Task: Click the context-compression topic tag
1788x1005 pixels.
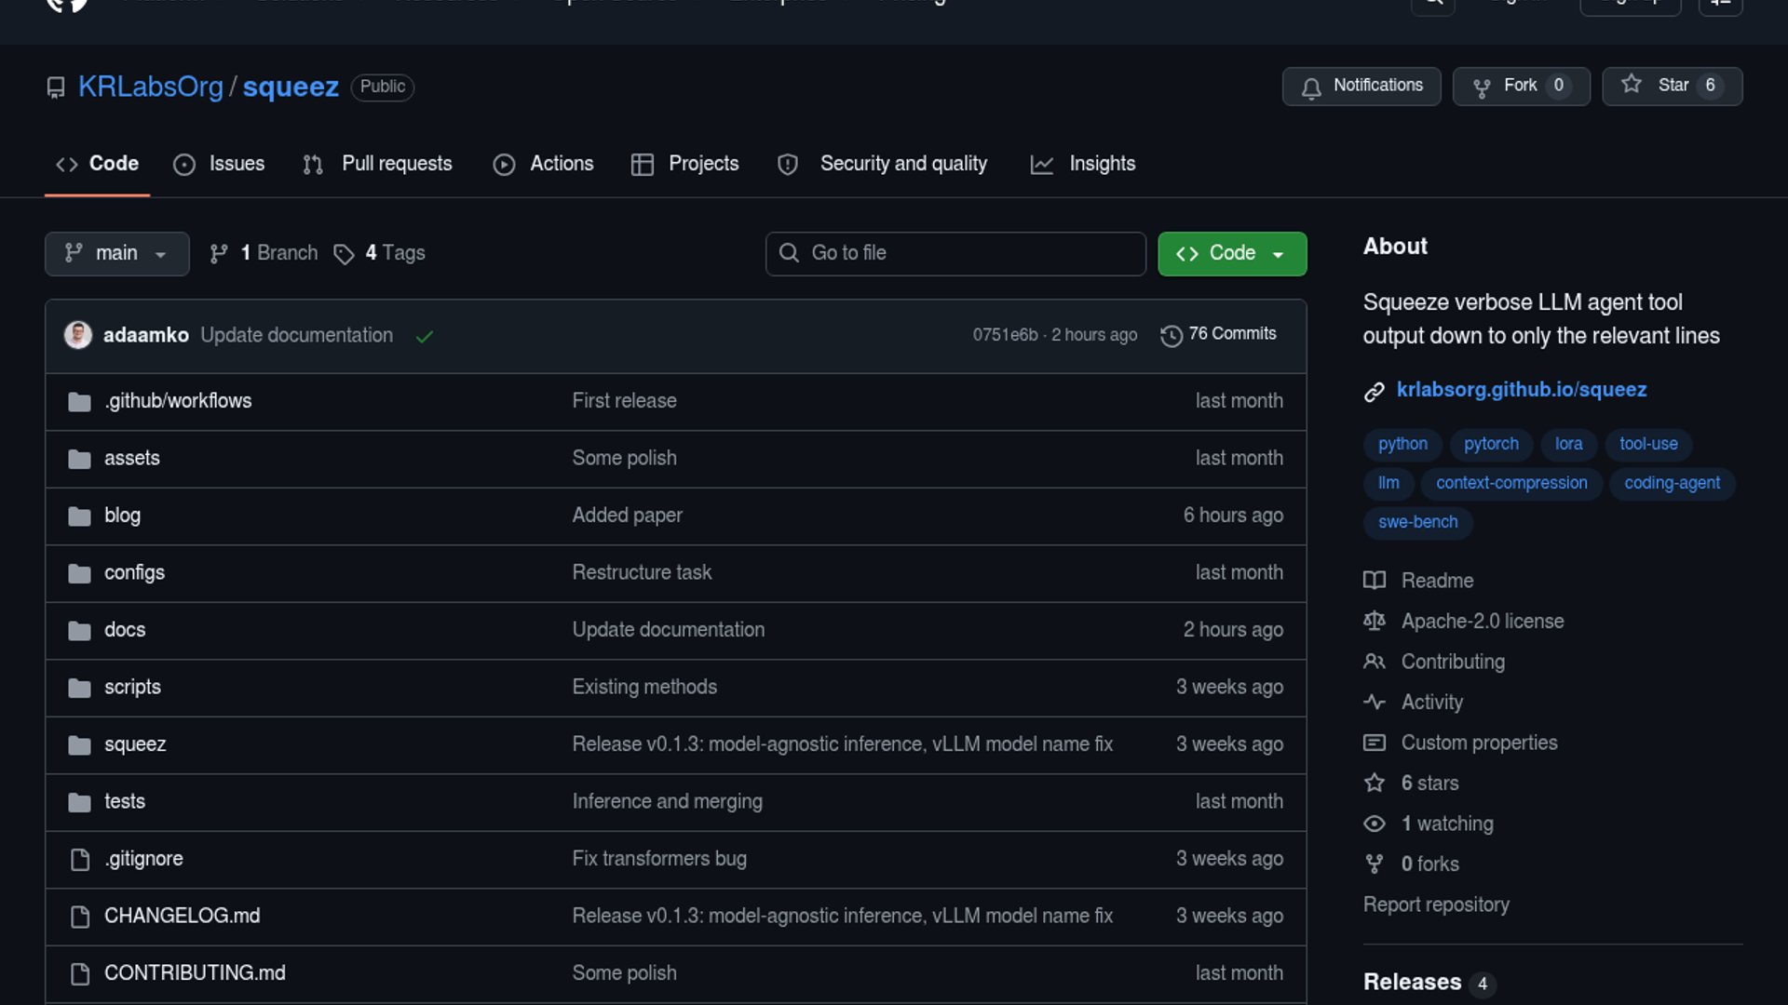Action: pos(1510,483)
